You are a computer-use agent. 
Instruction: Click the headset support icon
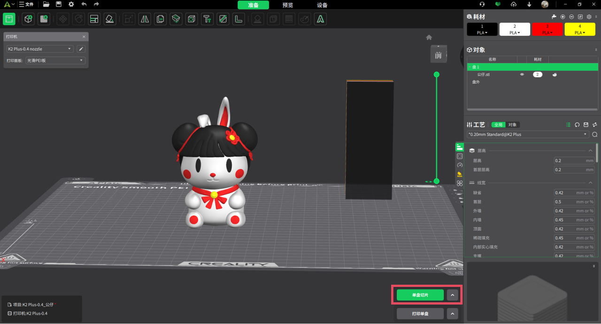pos(482,4)
